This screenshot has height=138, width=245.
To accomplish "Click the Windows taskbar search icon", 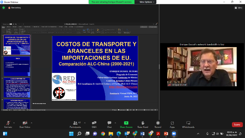I will pos(79,134).
